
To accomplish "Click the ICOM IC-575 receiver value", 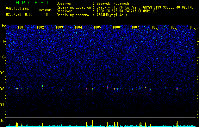I will 127,11.
